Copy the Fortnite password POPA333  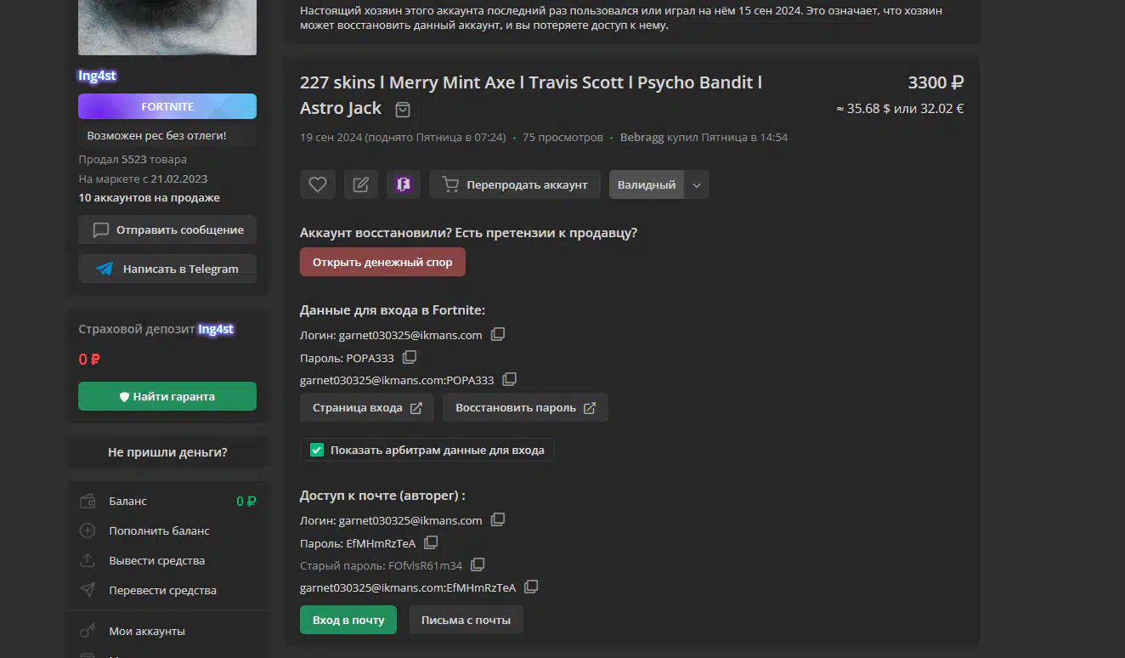(410, 357)
